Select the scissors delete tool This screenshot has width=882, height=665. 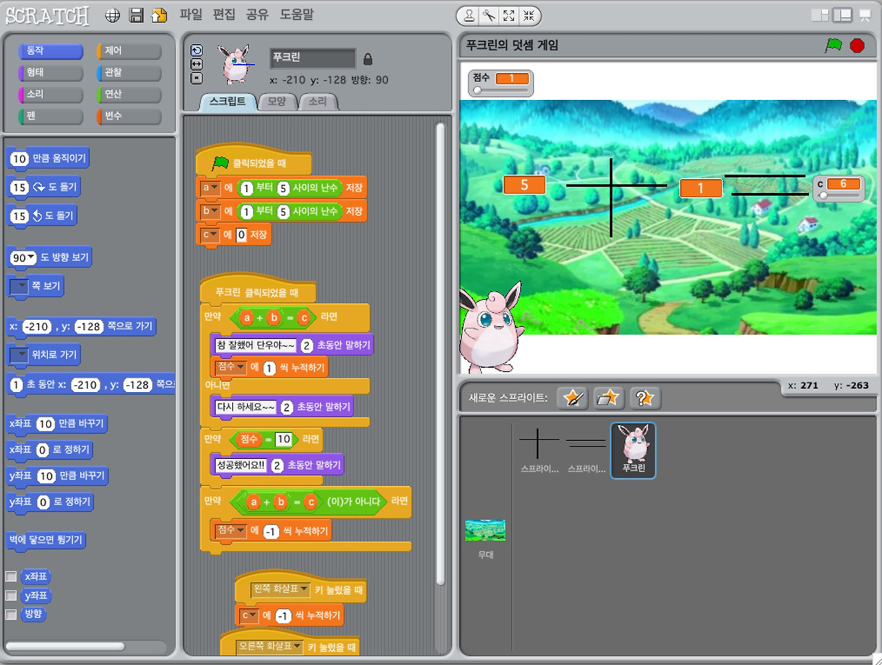point(489,15)
